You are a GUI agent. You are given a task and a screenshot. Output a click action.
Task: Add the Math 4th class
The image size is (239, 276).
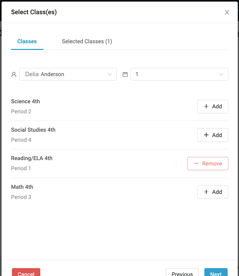(x=213, y=192)
